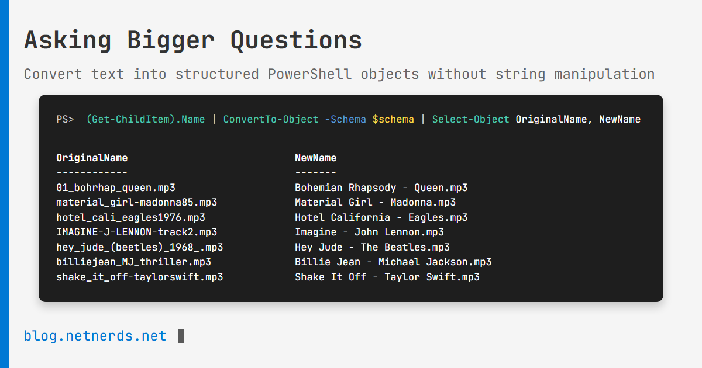Click material_girl-madonna85.mp3 file name
This screenshot has width=702, height=368.
tap(137, 202)
